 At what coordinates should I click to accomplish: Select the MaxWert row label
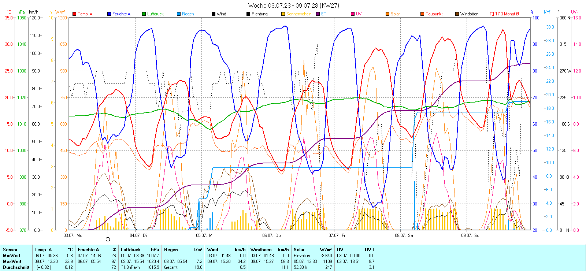12,261
